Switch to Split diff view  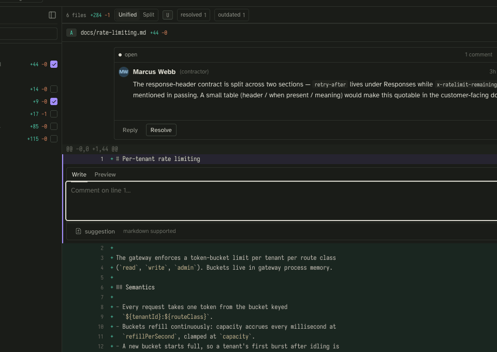(x=149, y=15)
